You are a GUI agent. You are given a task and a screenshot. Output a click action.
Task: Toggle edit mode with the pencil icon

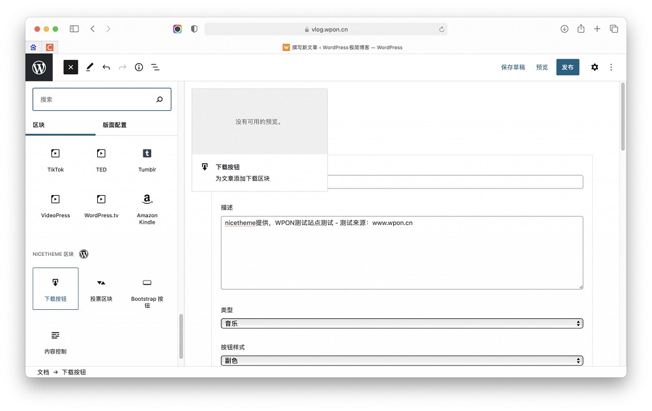click(x=90, y=67)
